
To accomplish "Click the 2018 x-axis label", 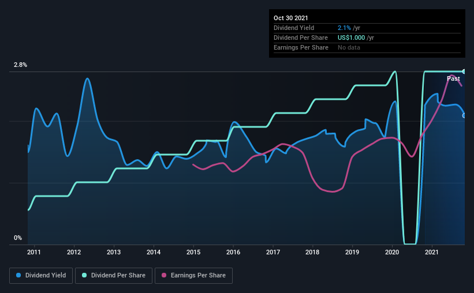I will (312, 252).
